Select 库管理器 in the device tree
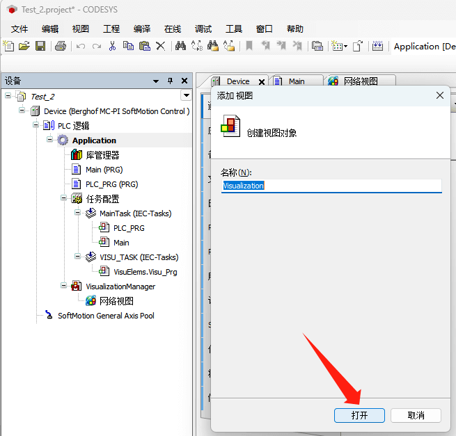The image size is (456, 436). pos(102,155)
